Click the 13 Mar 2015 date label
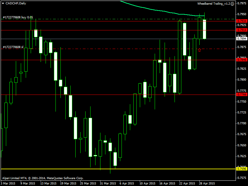The width and height of the screenshot is (248, 186). pos(48,184)
